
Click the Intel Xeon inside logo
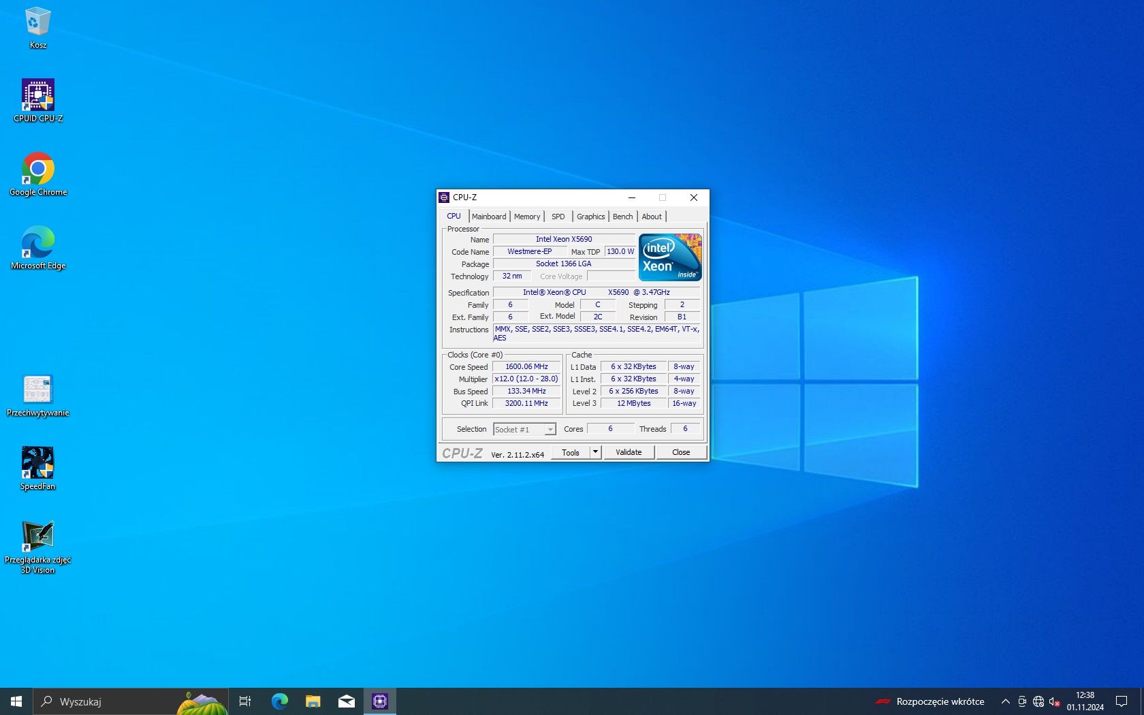click(x=670, y=257)
